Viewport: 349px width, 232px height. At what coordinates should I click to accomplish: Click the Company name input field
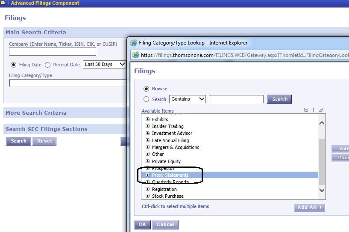point(53,52)
